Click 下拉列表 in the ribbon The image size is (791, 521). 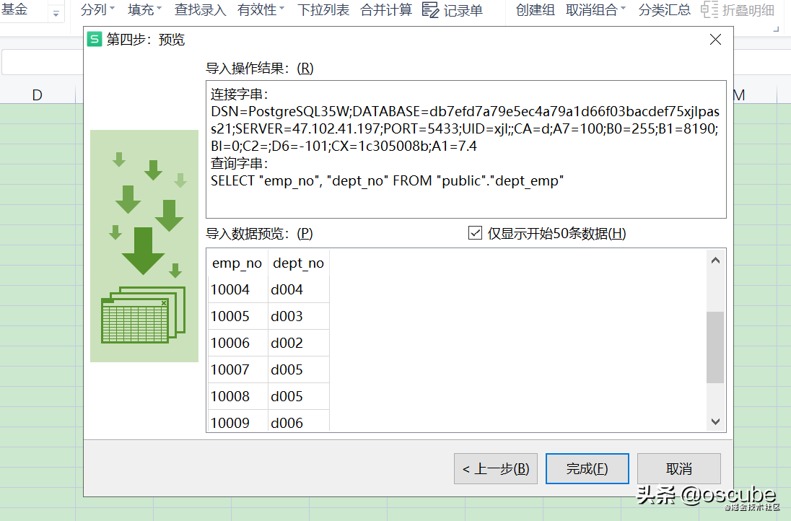point(323,9)
